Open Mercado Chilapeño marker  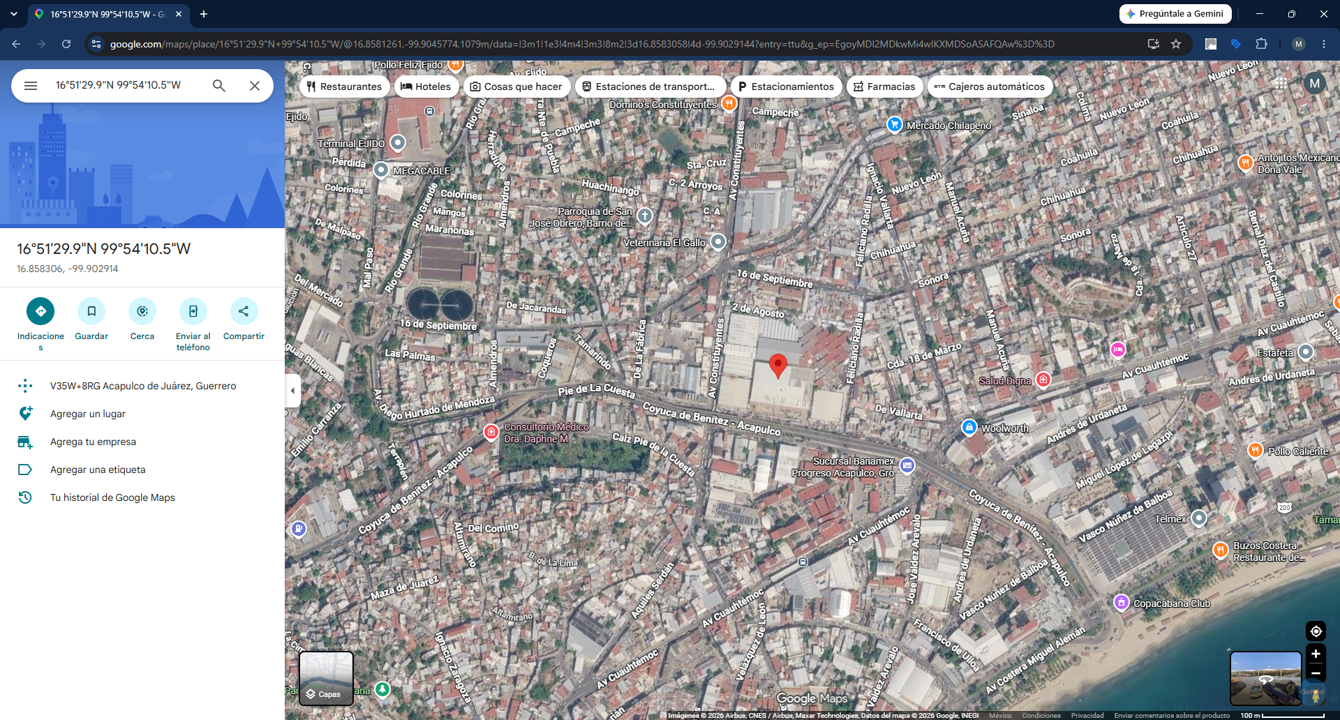(894, 124)
